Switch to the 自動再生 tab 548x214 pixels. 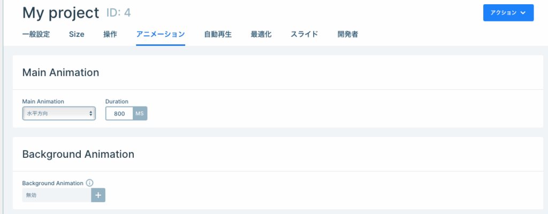pyautogui.click(x=218, y=34)
